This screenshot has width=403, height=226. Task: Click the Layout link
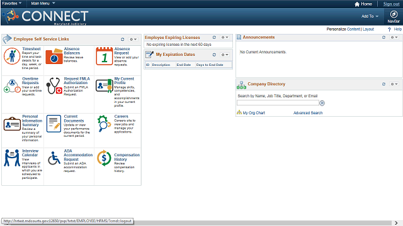(x=368, y=30)
